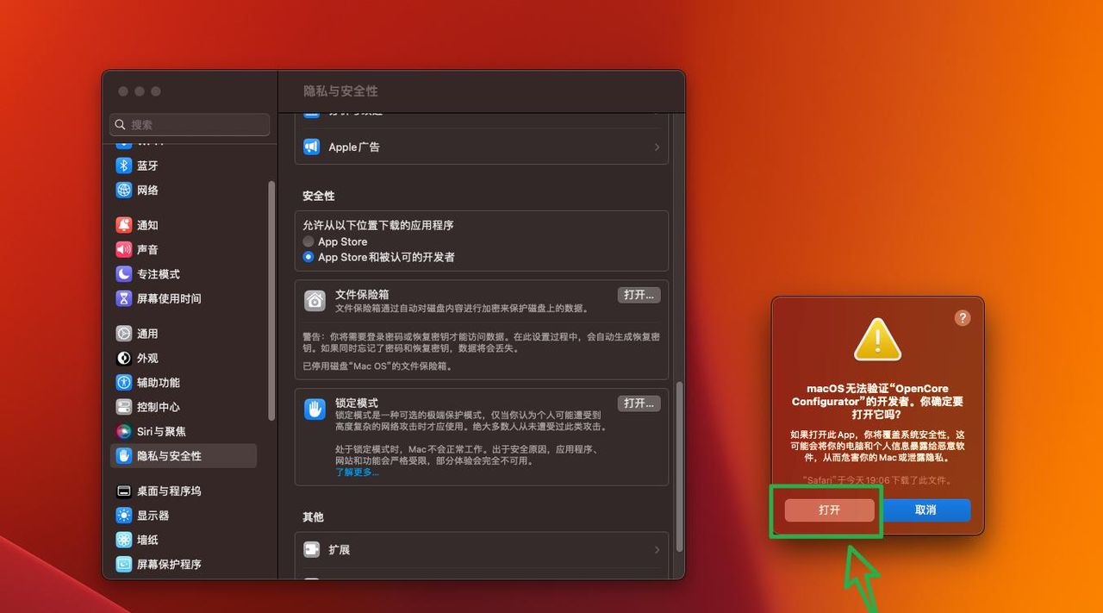Image resolution: width=1103 pixels, height=613 pixels.
Task: Select the App Store only radio button
Action: [x=308, y=242]
